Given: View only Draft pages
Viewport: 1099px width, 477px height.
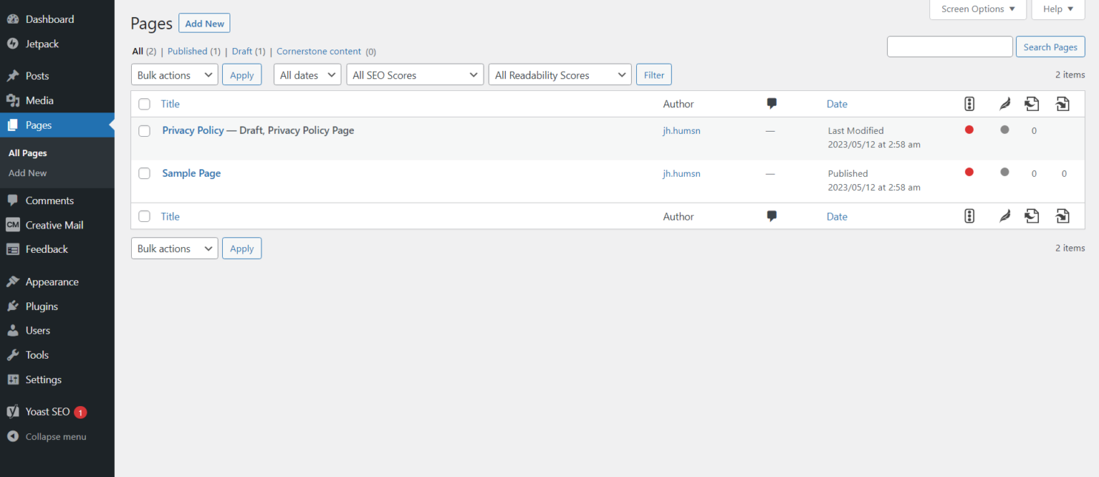Looking at the screenshot, I should pos(242,51).
